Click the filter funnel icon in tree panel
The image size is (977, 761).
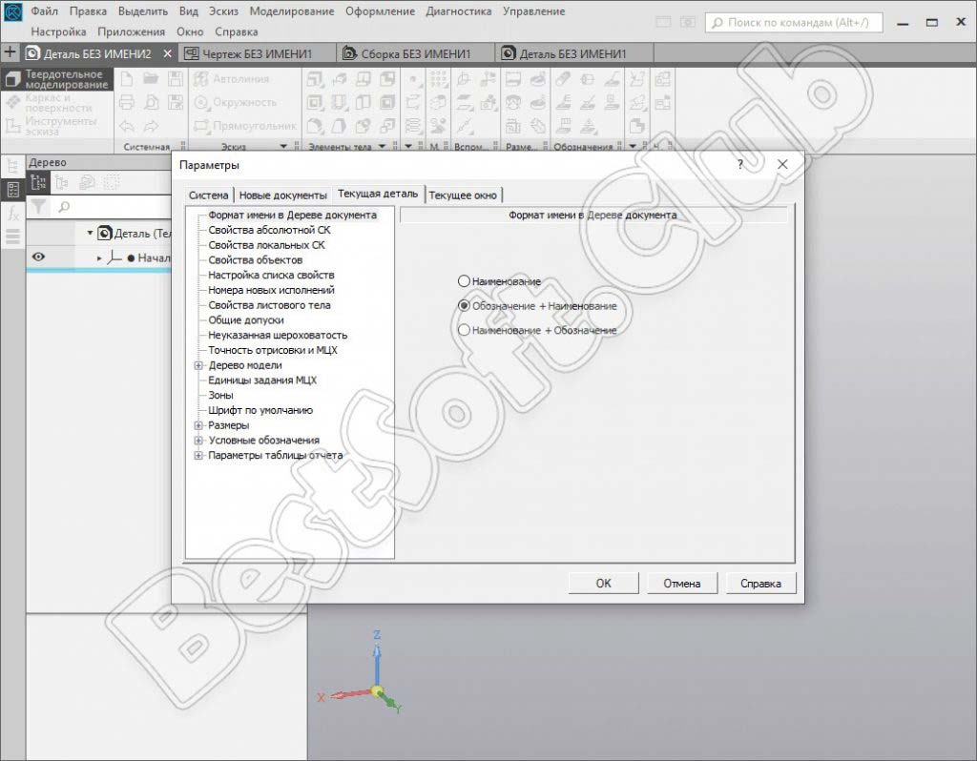[38, 206]
